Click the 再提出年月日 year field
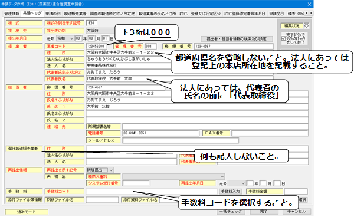 point(250,183)
